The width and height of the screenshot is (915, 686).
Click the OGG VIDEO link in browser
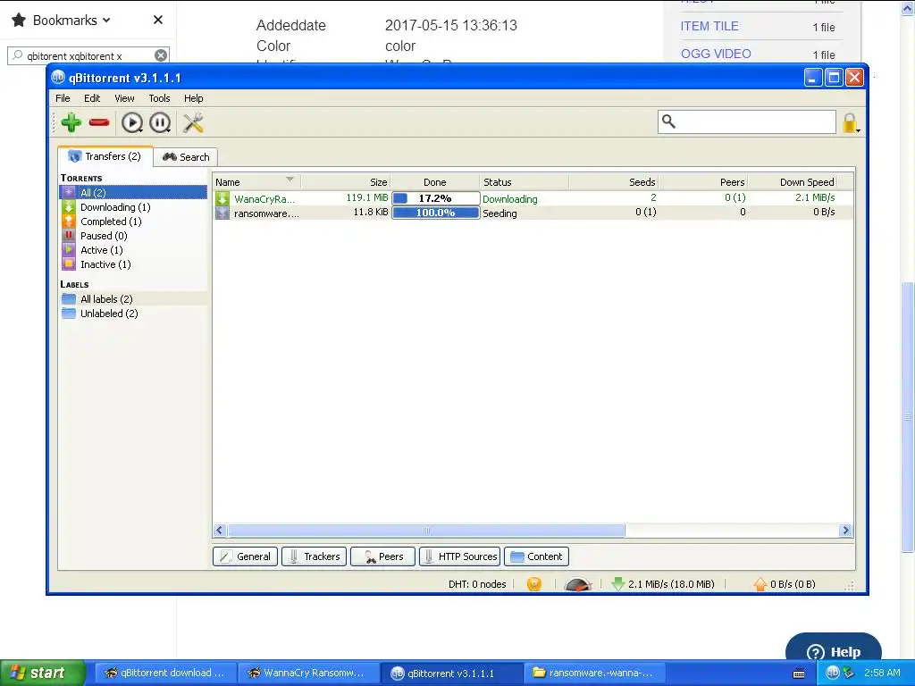tap(716, 54)
